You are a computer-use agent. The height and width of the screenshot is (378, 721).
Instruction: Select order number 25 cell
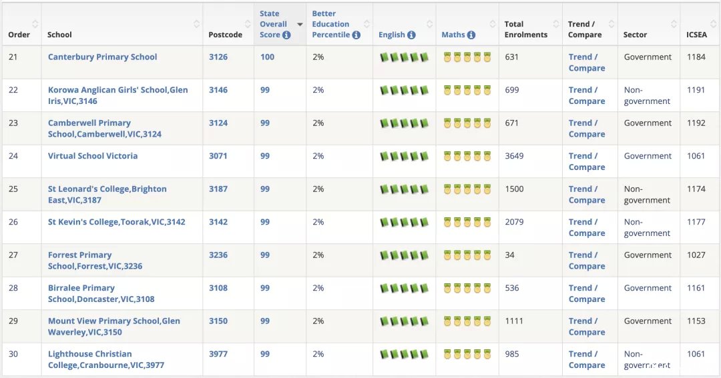(13, 189)
